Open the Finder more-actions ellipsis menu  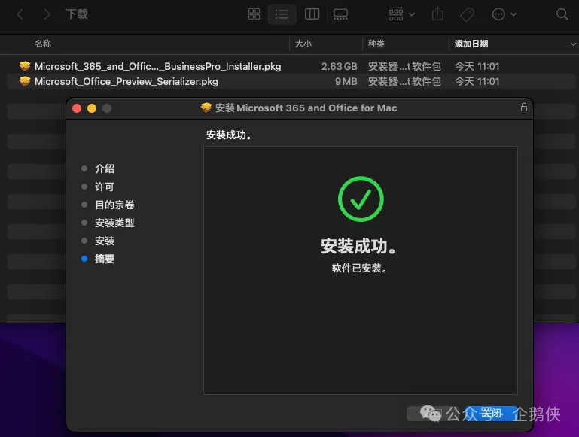tap(504, 14)
